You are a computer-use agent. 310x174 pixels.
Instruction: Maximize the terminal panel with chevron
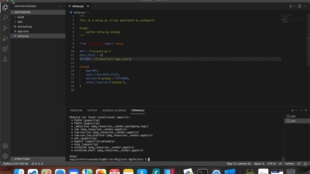(301, 110)
